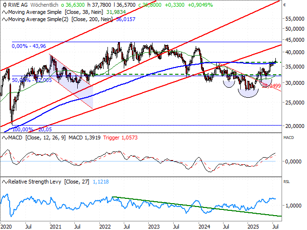Click the red price label 28,3499
This screenshot has width=307, height=230.
[271, 86]
